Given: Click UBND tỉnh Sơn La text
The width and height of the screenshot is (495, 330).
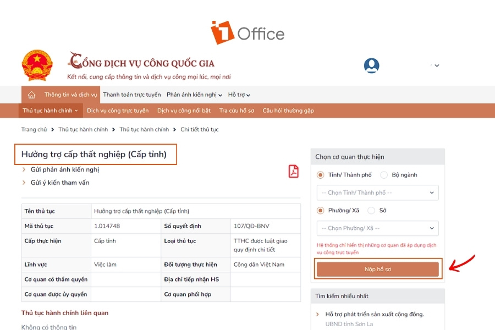Looking at the screenshot, I should [x=349, y=324].
